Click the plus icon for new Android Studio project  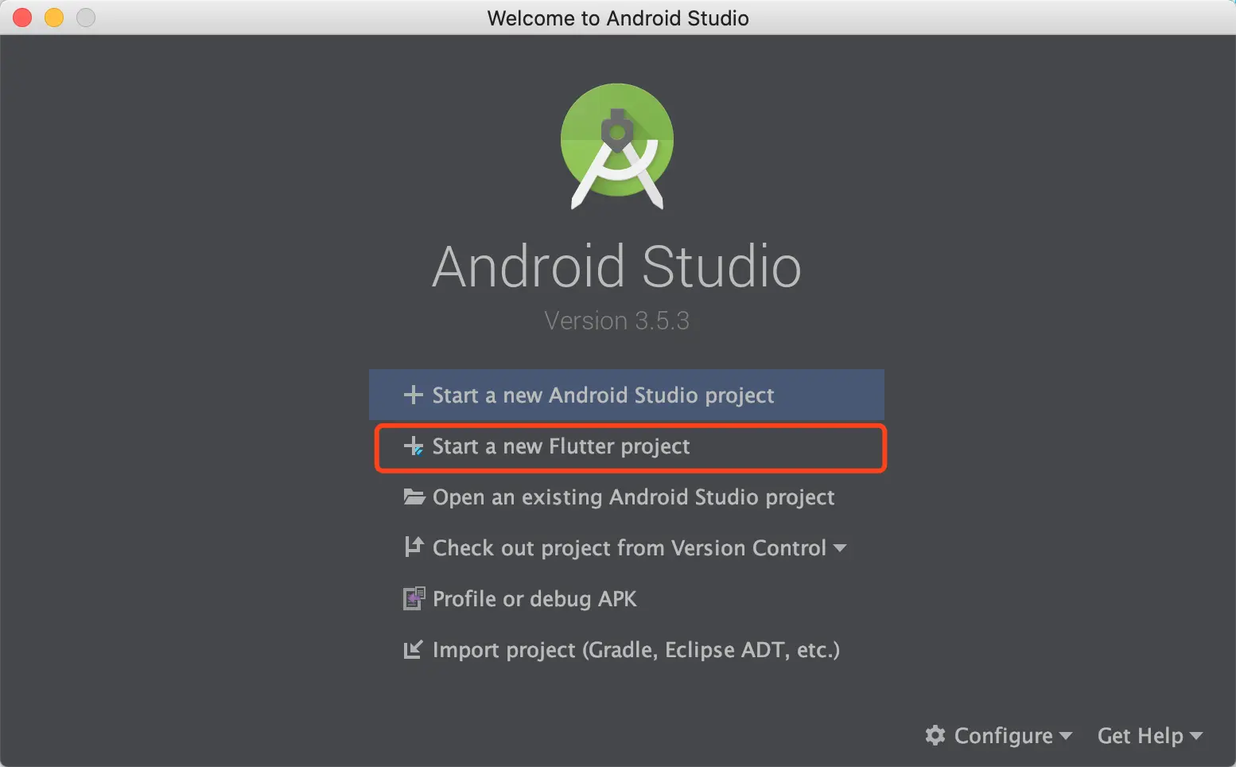coord(413,395)
